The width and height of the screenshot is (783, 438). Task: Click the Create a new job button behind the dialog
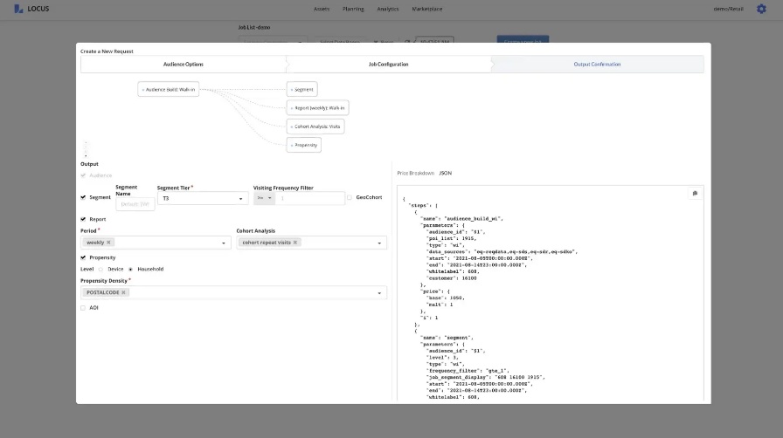pos(523,39)
